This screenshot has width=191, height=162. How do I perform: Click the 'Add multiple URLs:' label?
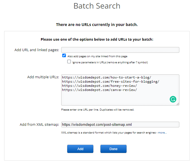tap(43, 77)
